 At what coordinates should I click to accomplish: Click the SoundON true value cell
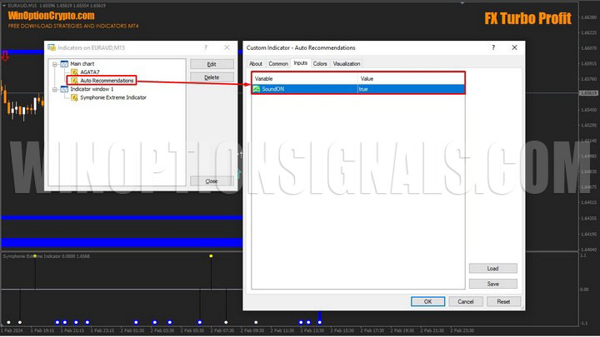[x=408, y=88]
